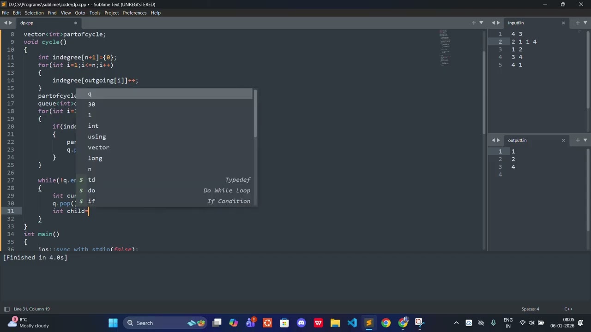Show hidden system tray icons

[x=456, y=323]
